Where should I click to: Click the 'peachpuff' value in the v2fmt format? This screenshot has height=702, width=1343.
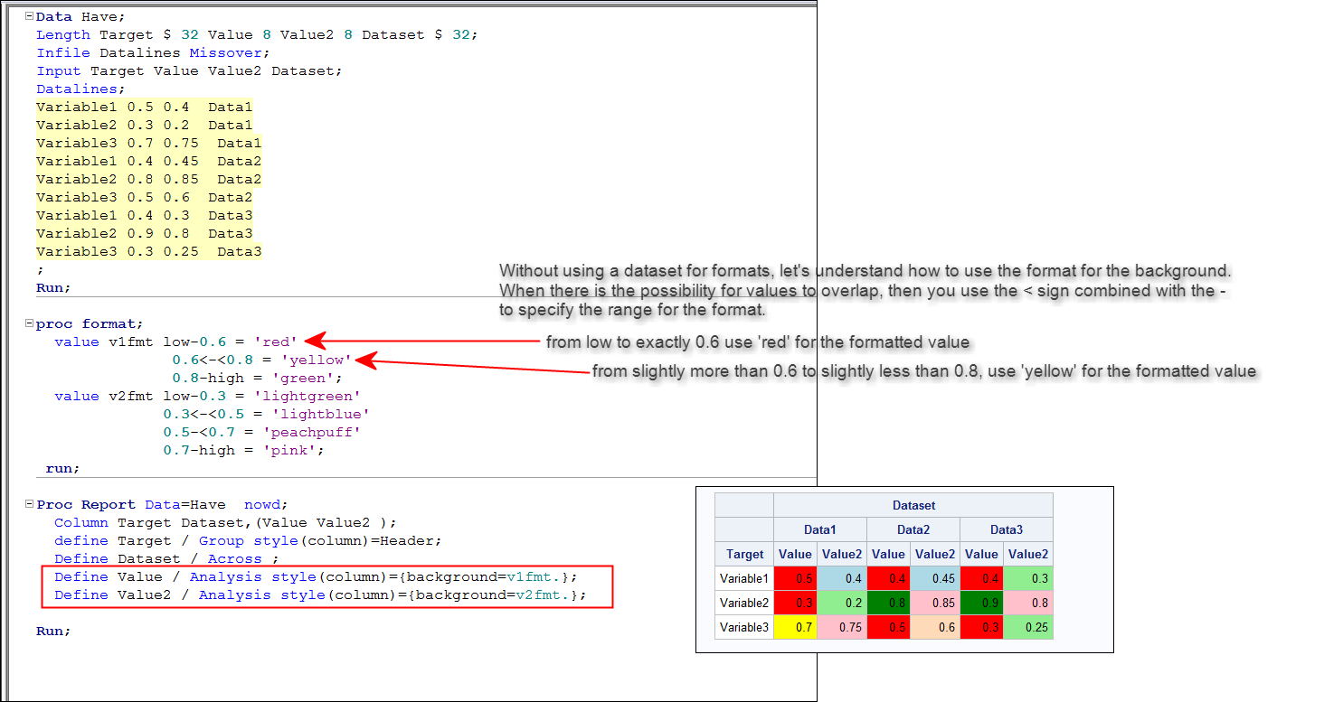(x=311, y=432)
